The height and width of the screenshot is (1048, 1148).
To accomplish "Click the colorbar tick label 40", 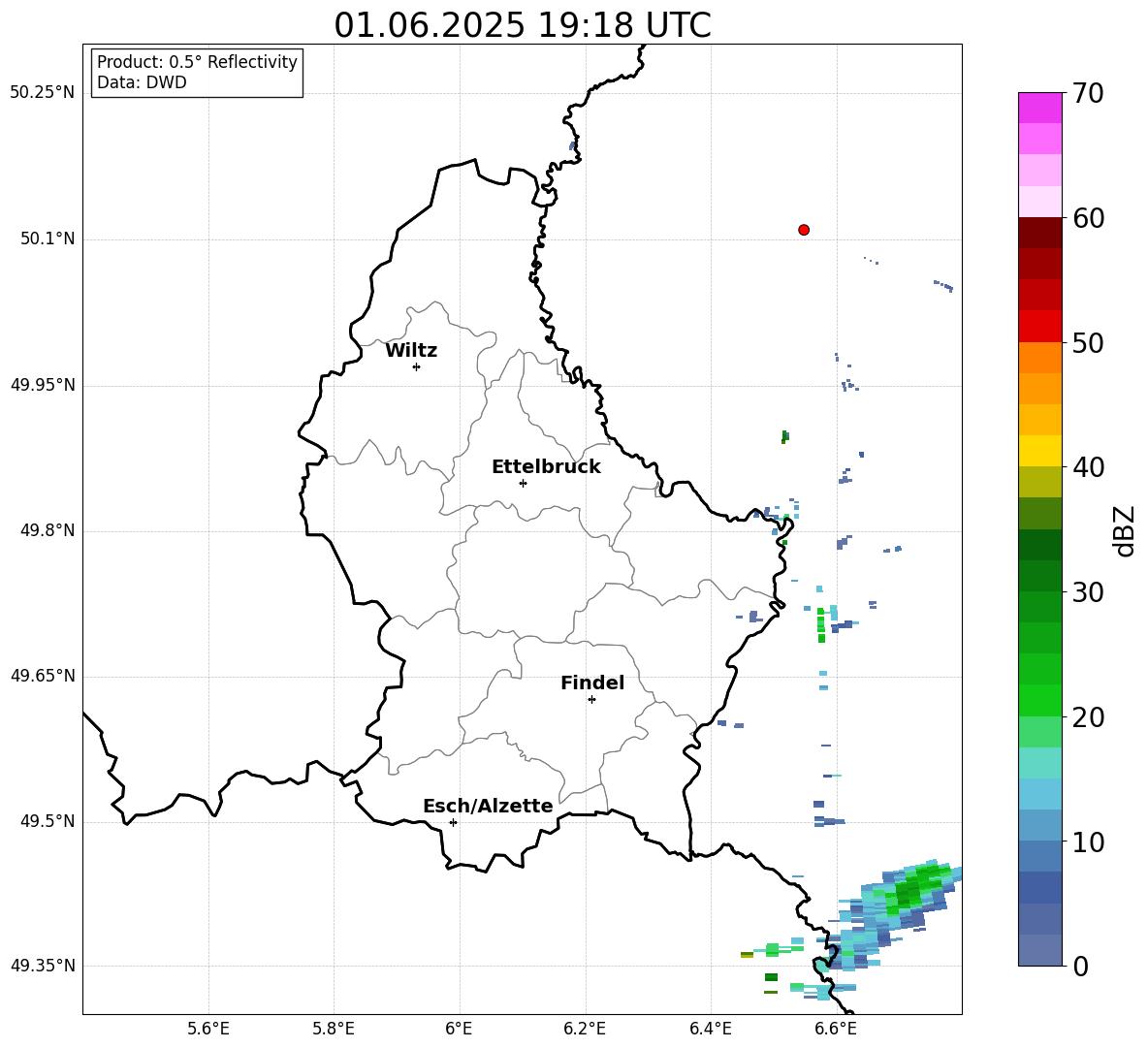I will [1088, 467].
